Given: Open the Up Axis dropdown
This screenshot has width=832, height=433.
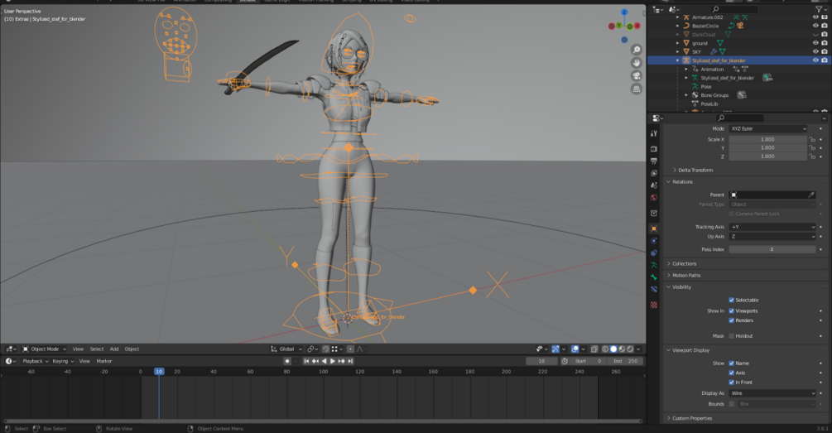Looking at the screenshot, I should tap(772, 236).
